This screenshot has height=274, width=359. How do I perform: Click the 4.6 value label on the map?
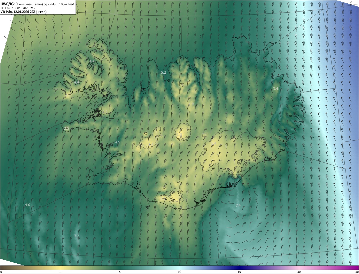(x=27, y=205)
